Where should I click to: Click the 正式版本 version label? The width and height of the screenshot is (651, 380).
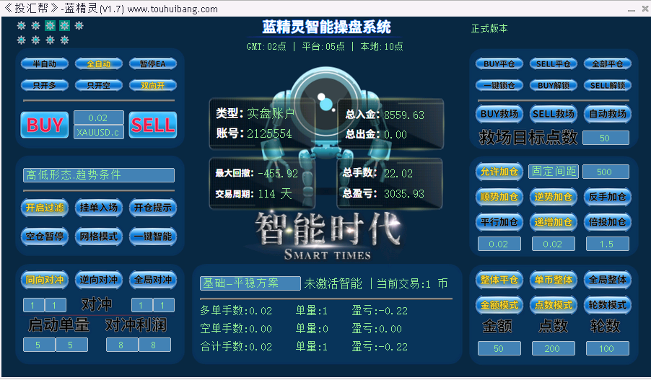coord(489,28)
